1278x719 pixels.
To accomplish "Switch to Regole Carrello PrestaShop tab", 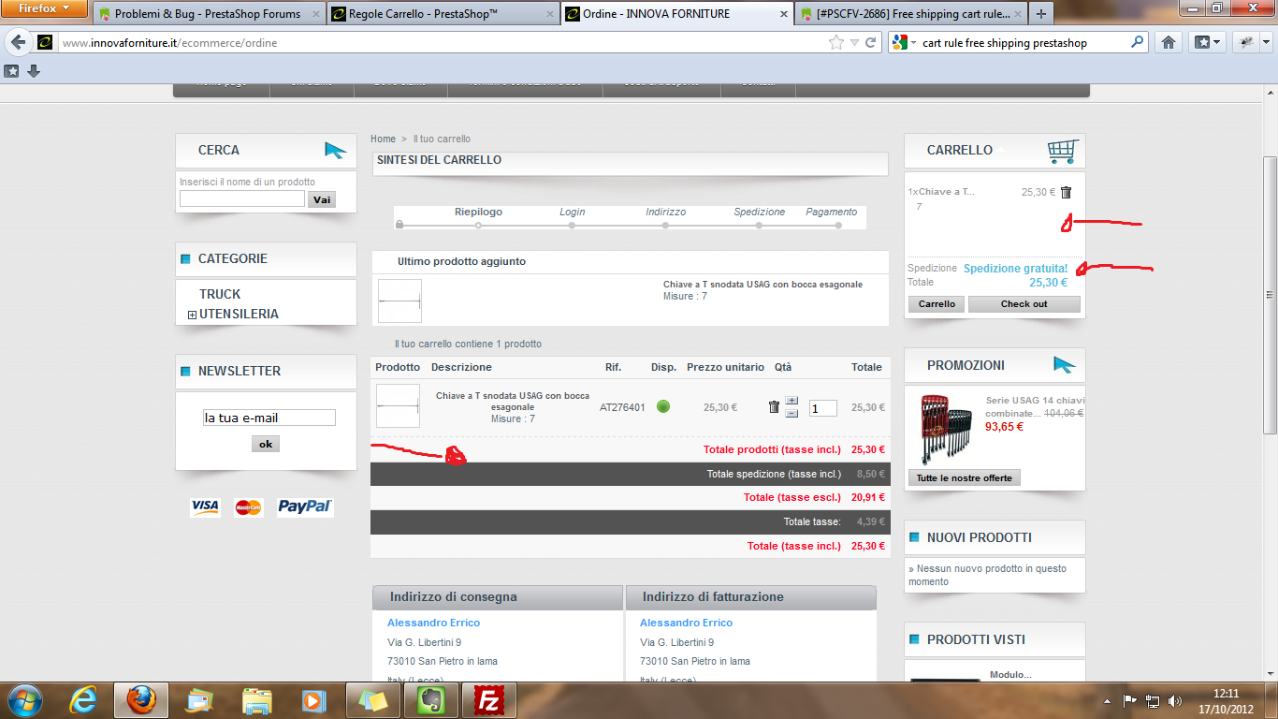I will click(443, 14).
